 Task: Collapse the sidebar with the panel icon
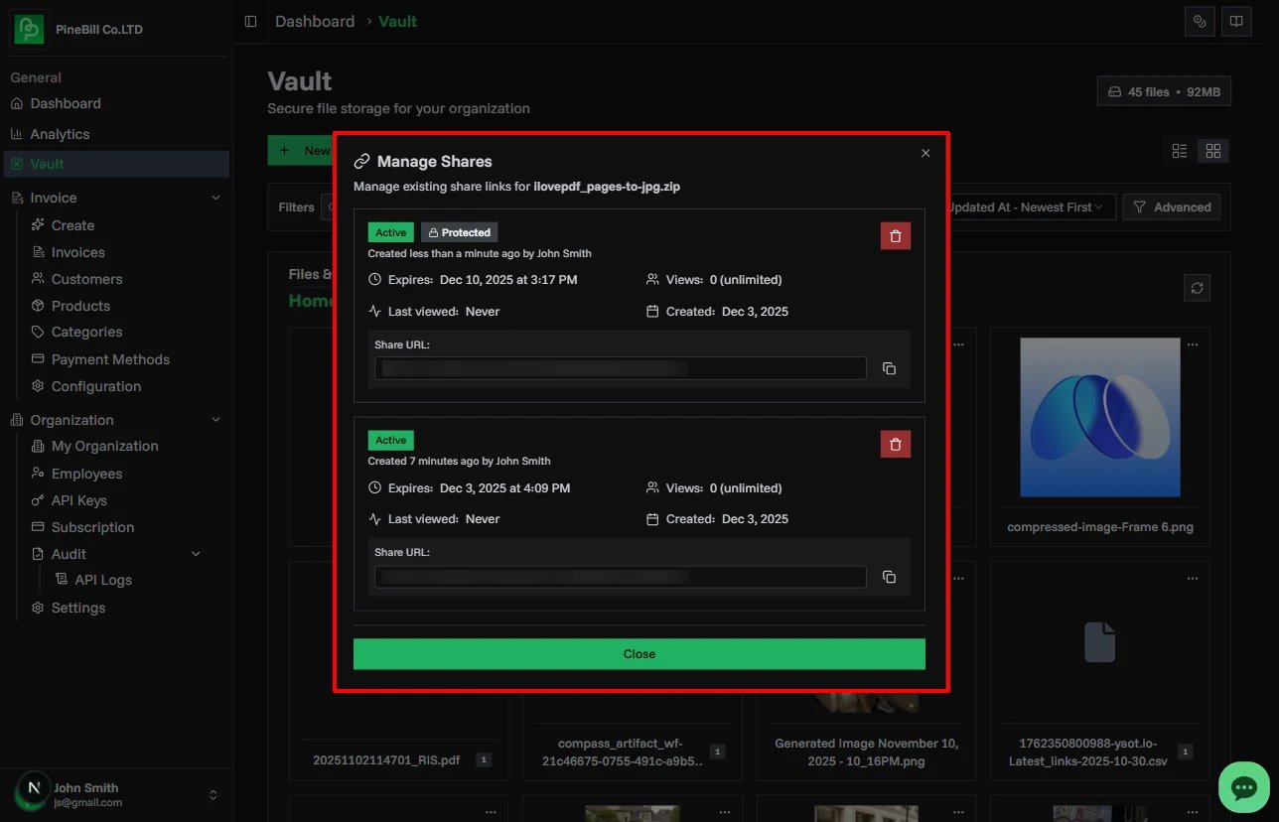[250, 20]
